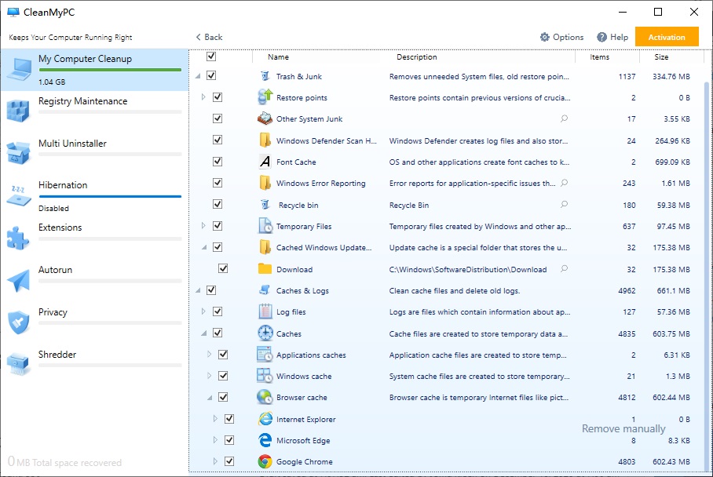Open the Registry Maintenance section
Viewport: 713px width, 477px height.
(94, 111)
